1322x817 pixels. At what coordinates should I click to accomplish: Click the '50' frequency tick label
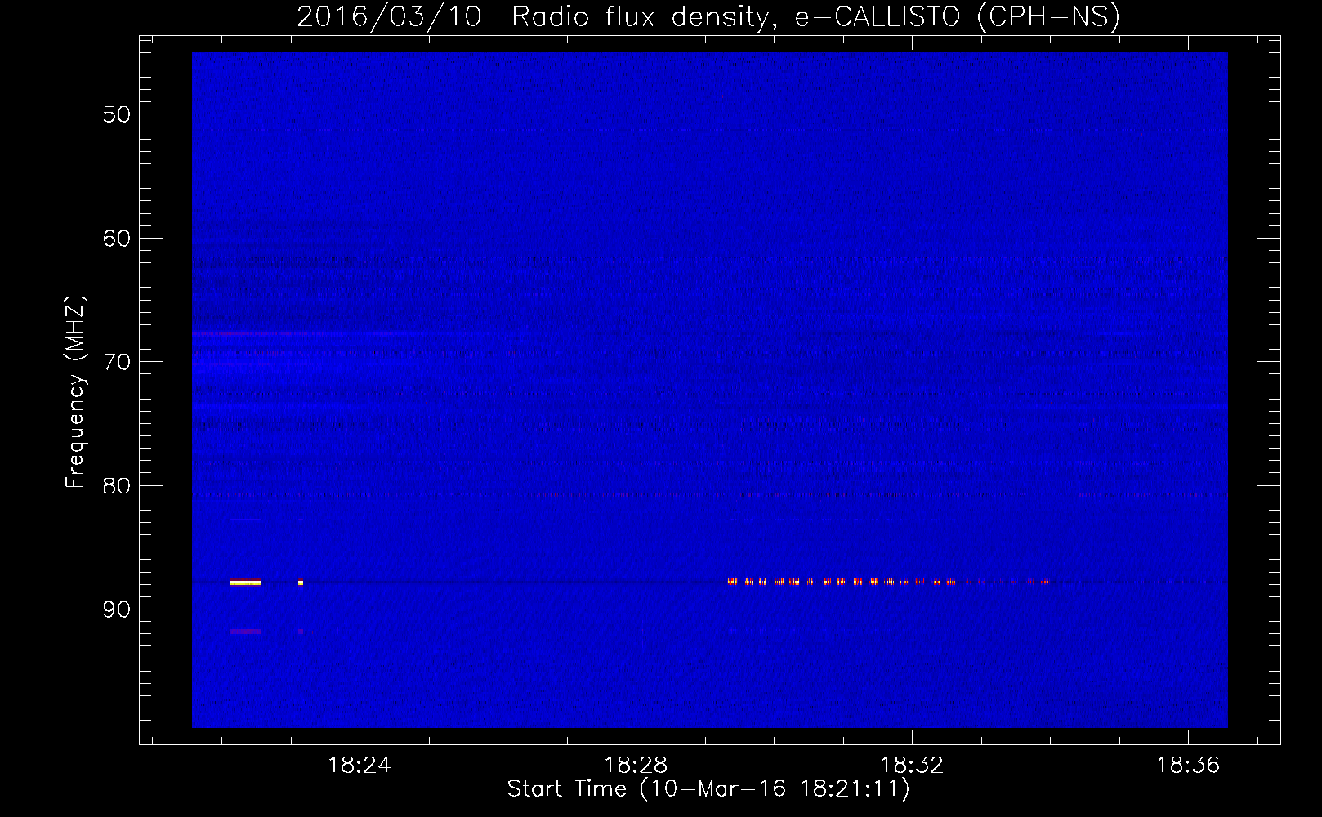[x=117, y=114]
